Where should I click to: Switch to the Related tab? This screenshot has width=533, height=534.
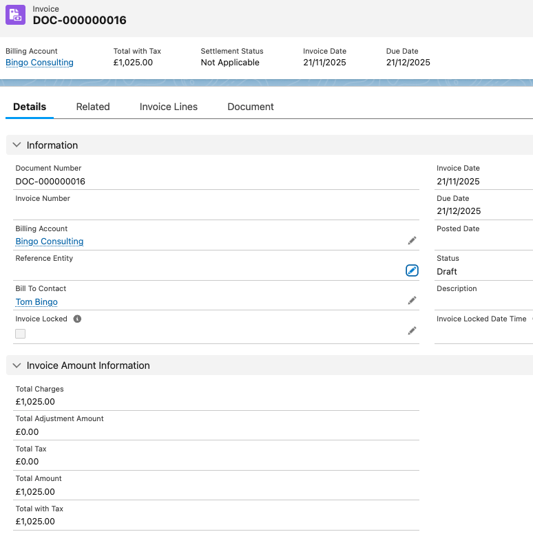click(93, 107)
